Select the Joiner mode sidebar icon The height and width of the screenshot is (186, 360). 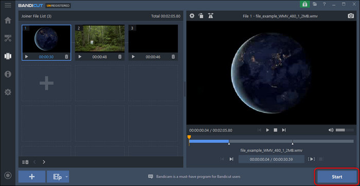8,57
